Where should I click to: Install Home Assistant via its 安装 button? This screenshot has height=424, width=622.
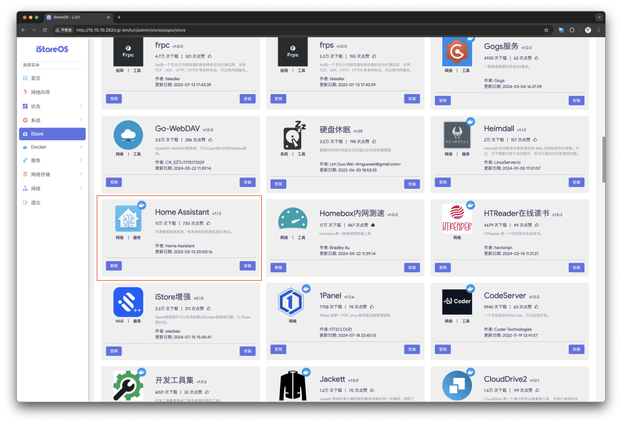247,265
